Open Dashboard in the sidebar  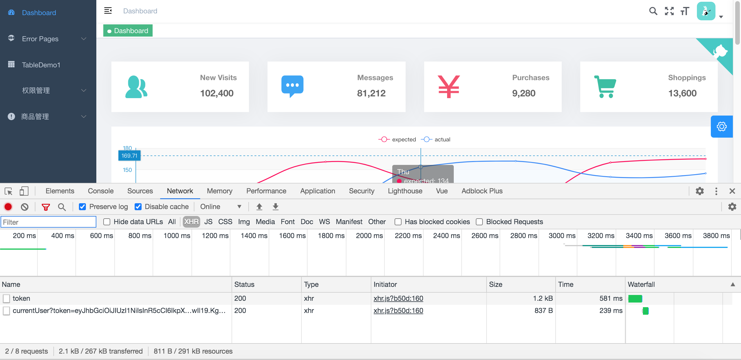click(48, 12)
